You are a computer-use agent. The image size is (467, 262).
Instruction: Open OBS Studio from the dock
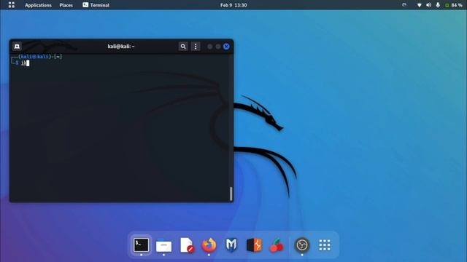click(302, 245)
